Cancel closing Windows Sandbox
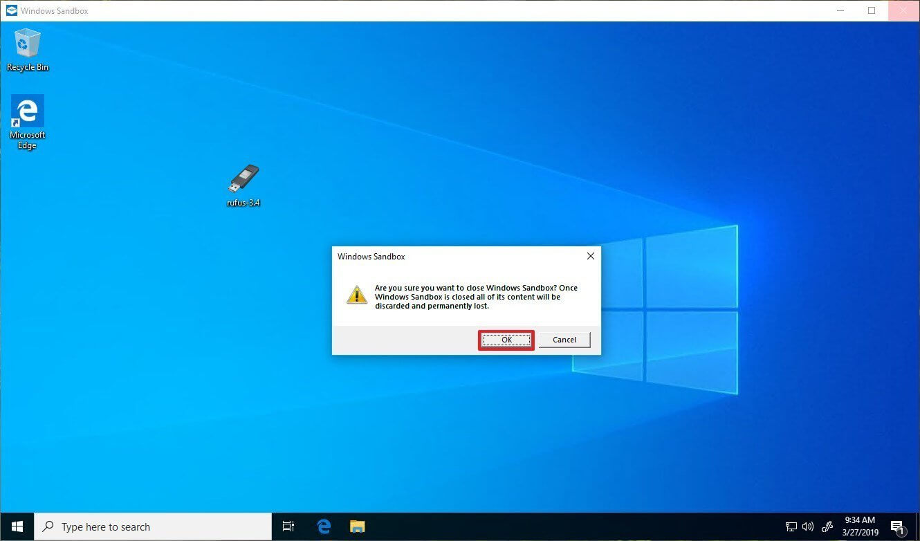920x541 pixels. [564, 340]
